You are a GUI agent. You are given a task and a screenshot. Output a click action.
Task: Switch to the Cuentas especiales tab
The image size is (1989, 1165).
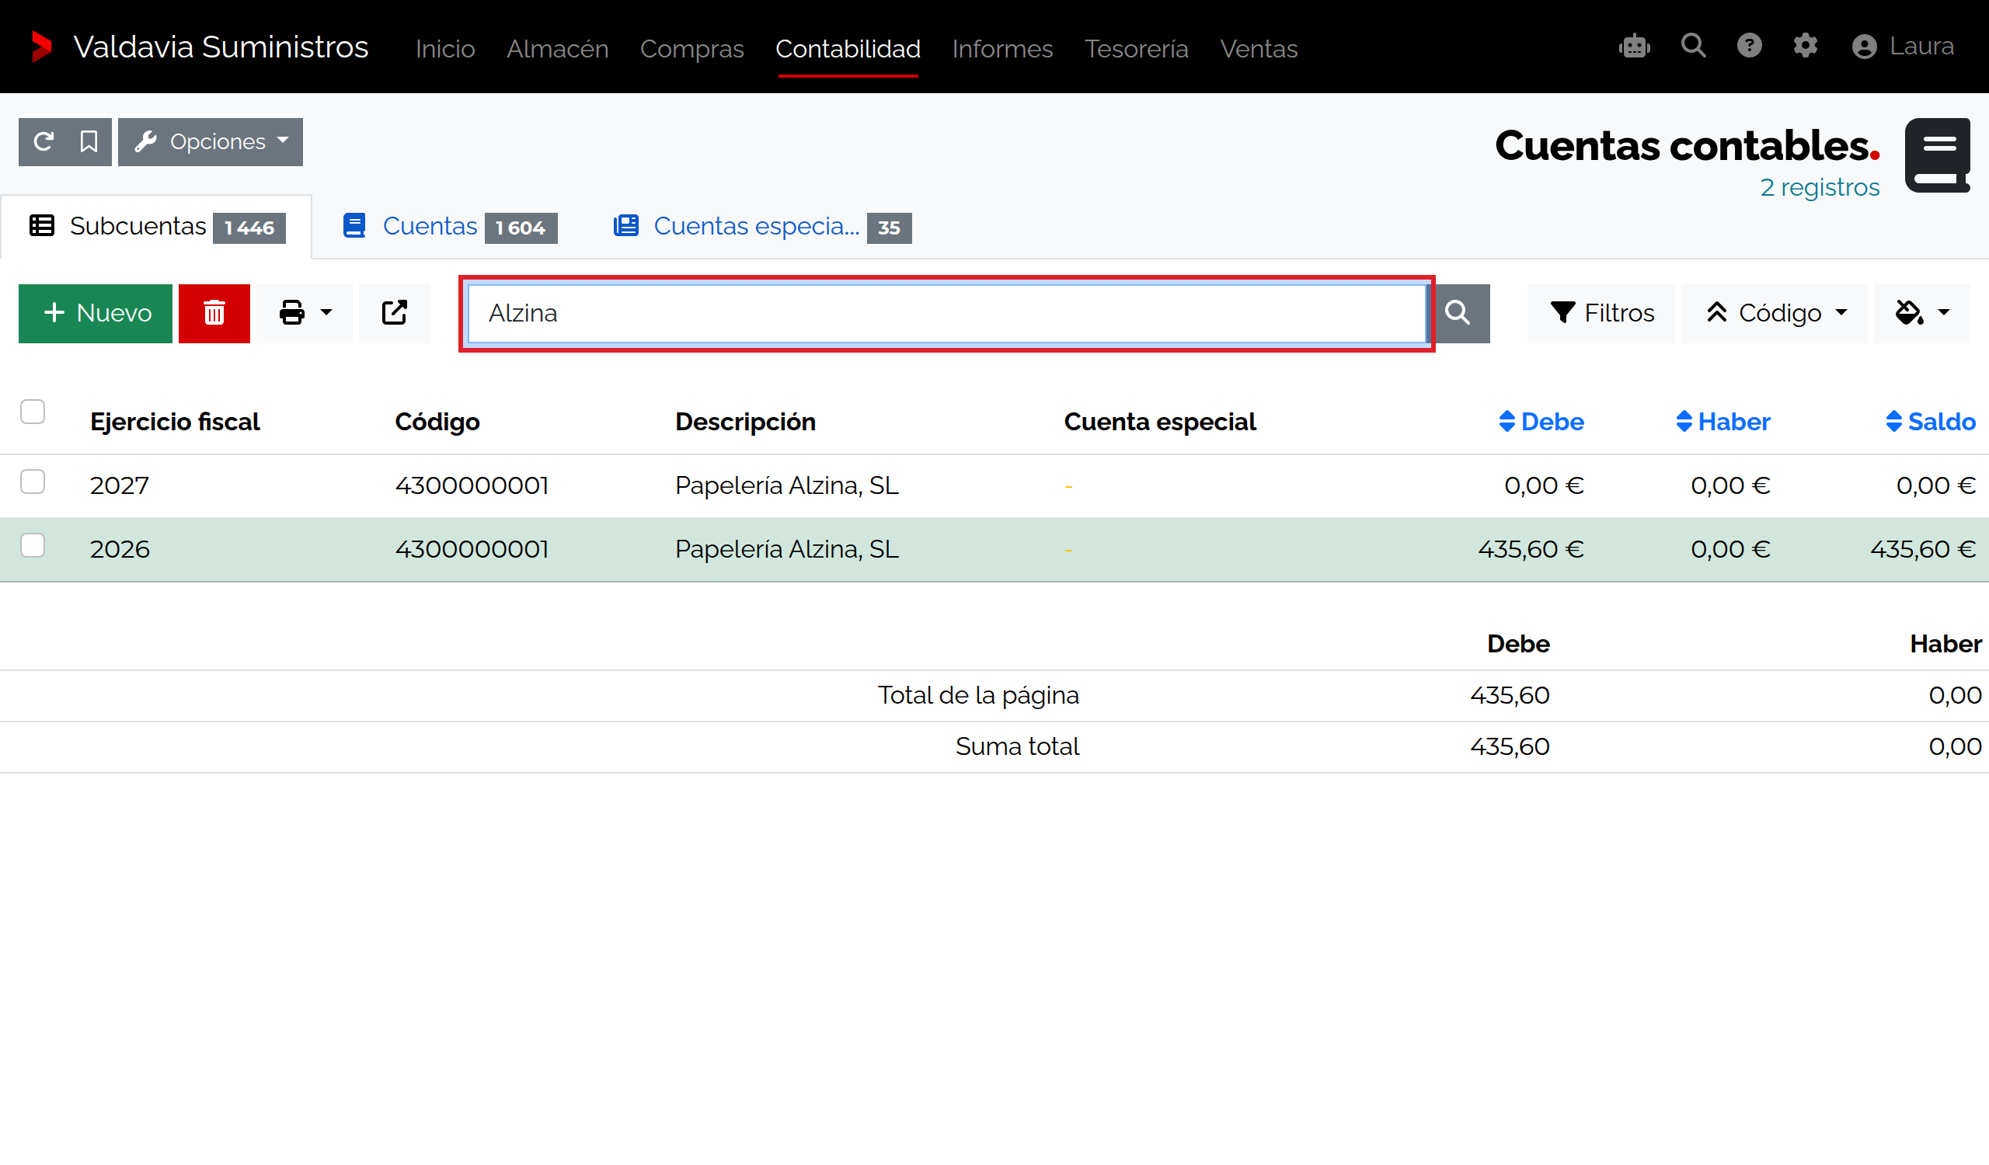coord(762,227)
